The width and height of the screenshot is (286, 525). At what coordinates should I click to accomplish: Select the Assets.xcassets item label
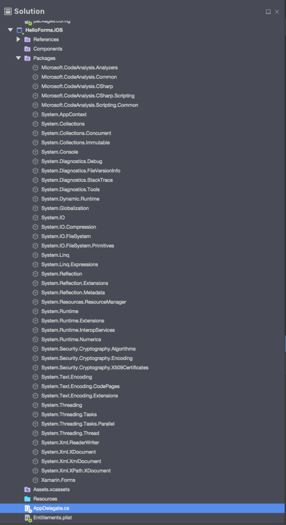point(52,490)
